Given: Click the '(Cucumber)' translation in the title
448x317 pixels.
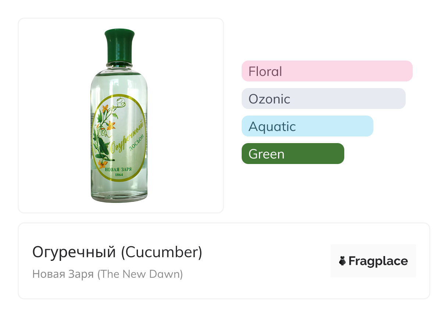Looking at the screenshot, I should [x=161, y=252].
